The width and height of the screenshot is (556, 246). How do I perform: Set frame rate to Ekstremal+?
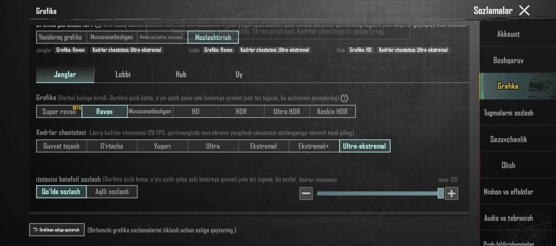tap(314, 146)
